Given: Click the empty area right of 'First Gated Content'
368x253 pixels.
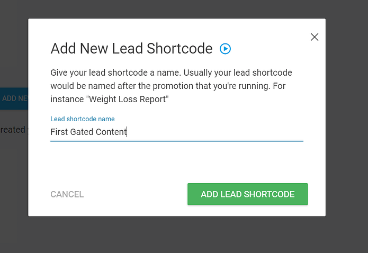Looking at the screenshot, I should pos(215,132).
